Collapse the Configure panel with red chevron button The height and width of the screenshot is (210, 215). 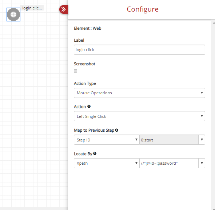64,9
